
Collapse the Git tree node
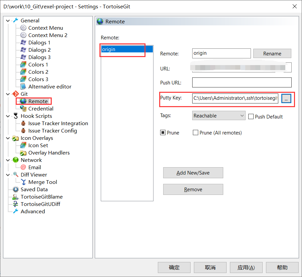8,94
